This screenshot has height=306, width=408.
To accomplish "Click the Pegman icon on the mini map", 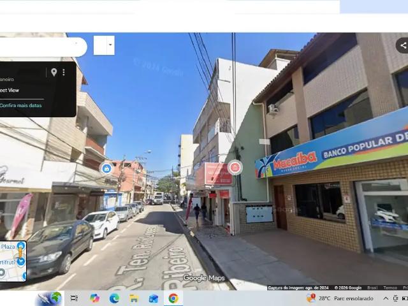I will click(20, 252).
